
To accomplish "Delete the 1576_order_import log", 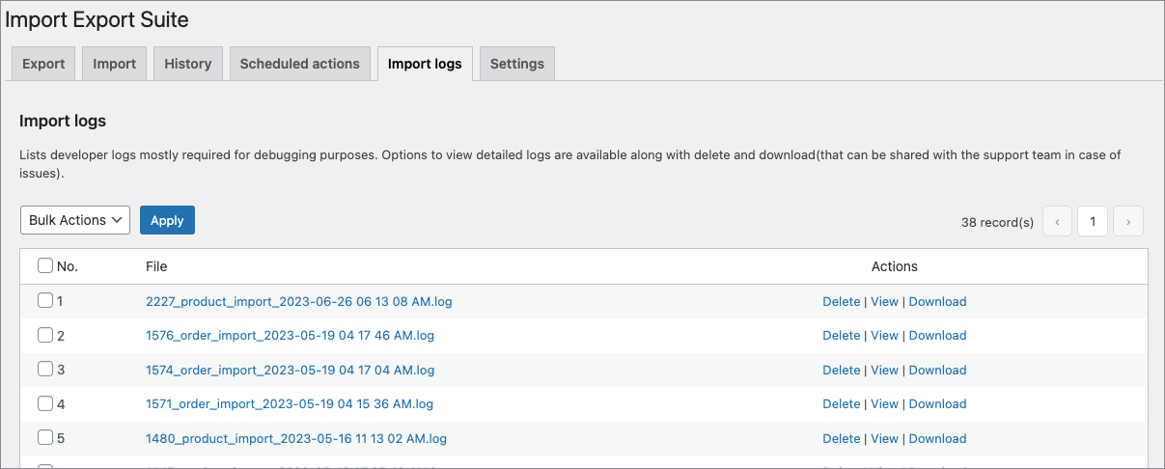I will [841, 335].
